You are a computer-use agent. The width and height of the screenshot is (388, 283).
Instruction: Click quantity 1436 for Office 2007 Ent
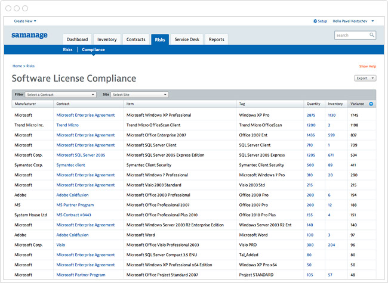(310, 135)
